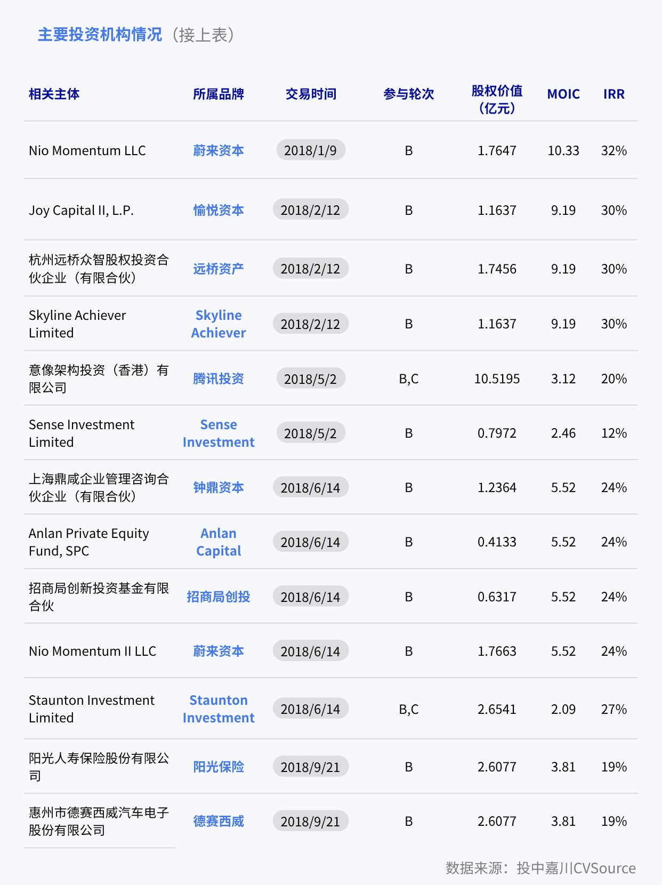The height and width of the screenshot is (885, 662).
Task: Click the 相关主体 column header
Action: coord(54,94)
